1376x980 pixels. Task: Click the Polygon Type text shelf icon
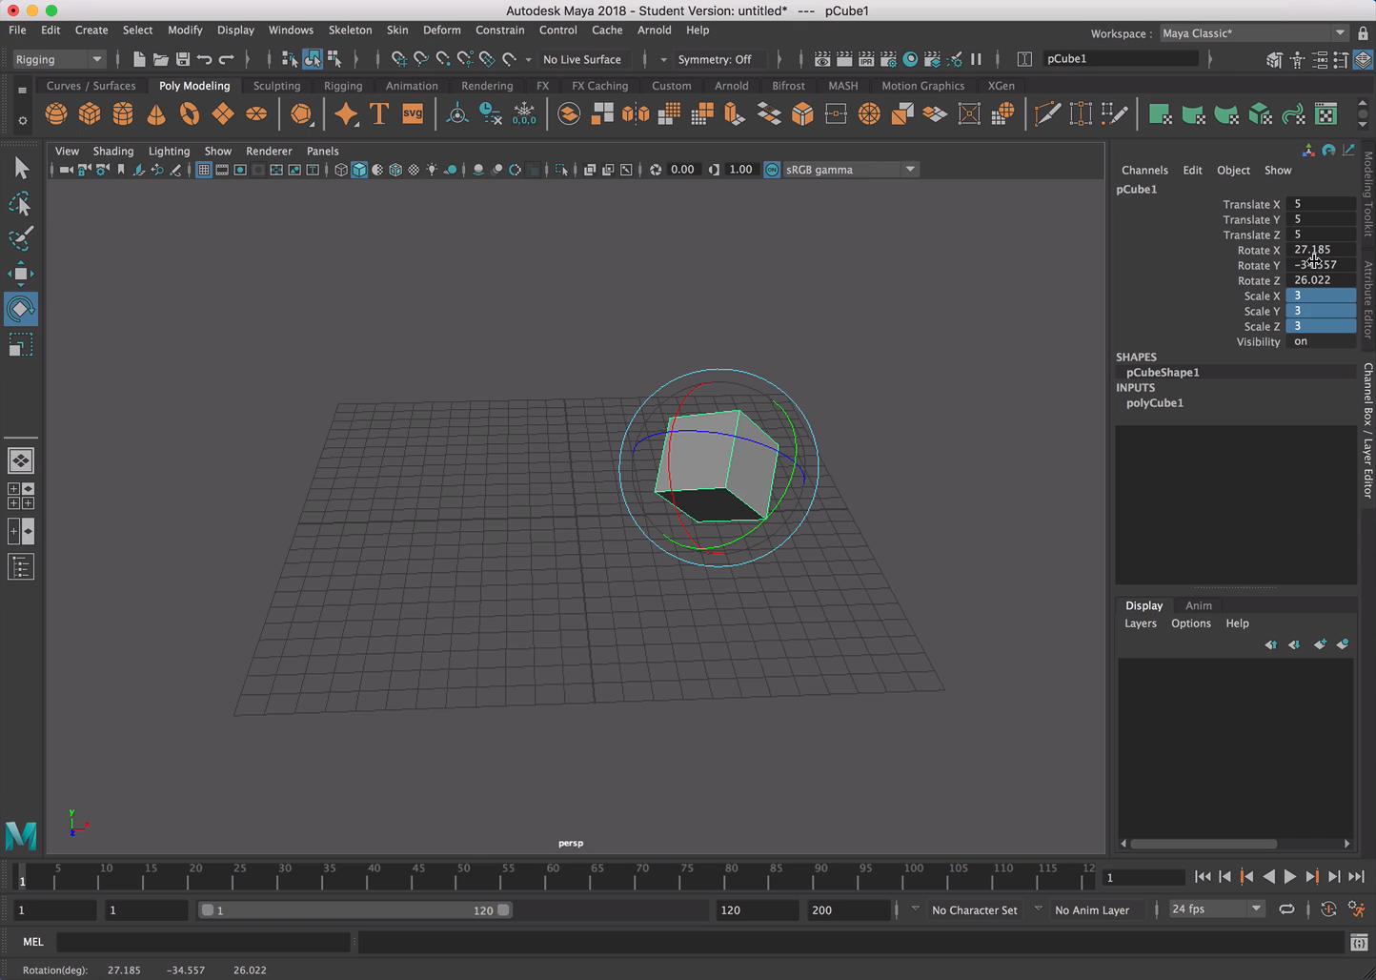[379, 114]
